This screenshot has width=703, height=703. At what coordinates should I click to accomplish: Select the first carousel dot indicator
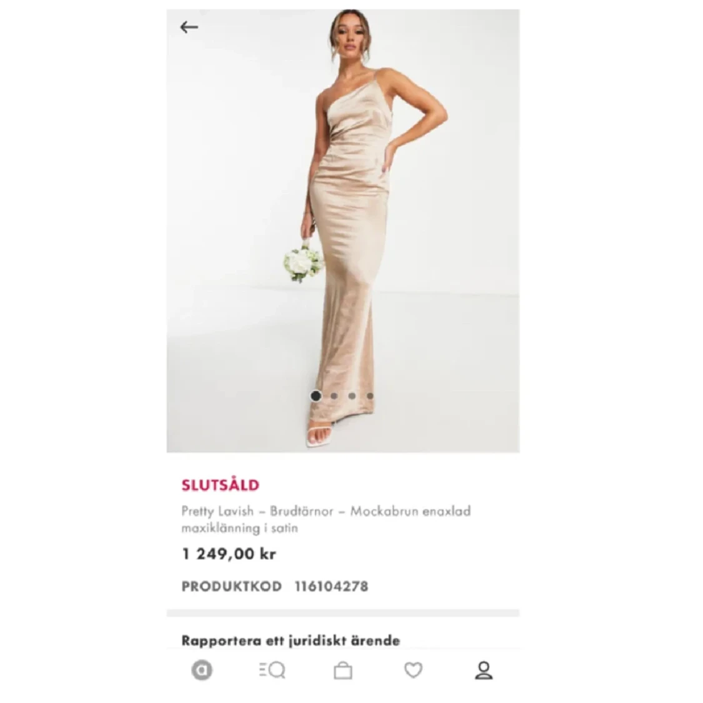[316, 396]
